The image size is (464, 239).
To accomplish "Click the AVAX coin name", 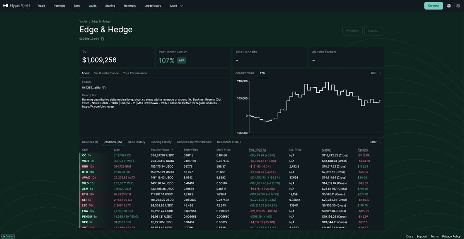I will tap(86, 178).
